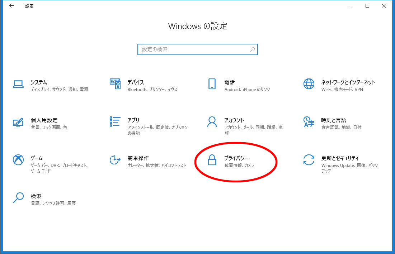Screen dimensions: 395x254
Task: Click the text アンインストール、既定値、オプションの機能
Action: pos(158,130)
